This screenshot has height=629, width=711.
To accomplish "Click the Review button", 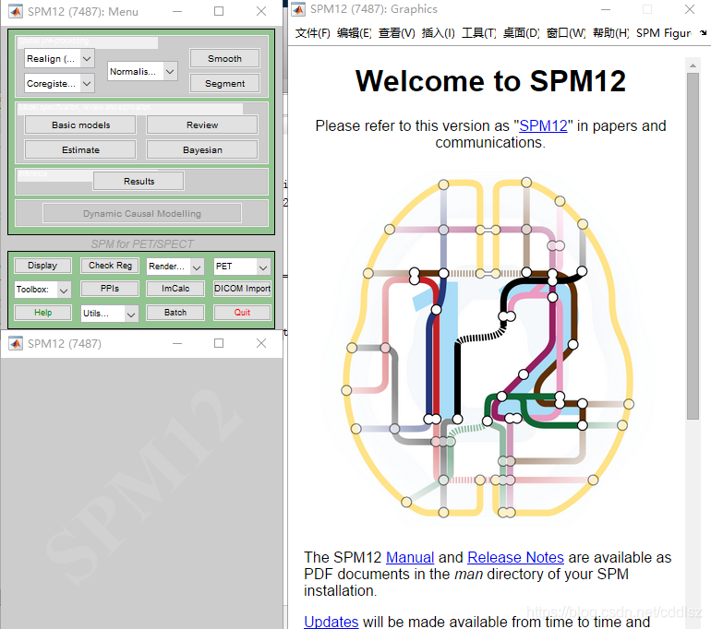I will coord(202,125).
